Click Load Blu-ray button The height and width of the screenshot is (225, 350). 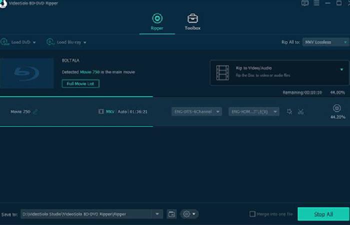(x=64, y=42)
